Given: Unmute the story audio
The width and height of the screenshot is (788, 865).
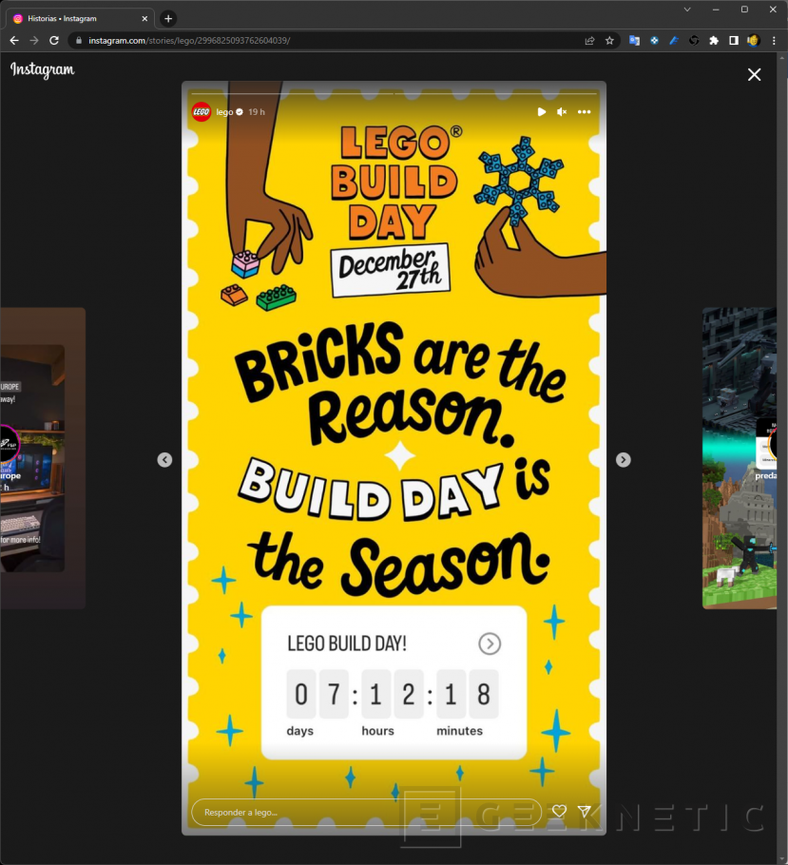Looking at the screenshot, I should [x=562, y=112].
